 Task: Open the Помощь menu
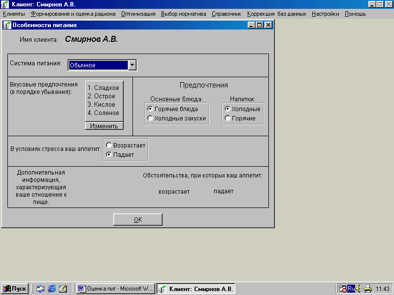[355, 14]
